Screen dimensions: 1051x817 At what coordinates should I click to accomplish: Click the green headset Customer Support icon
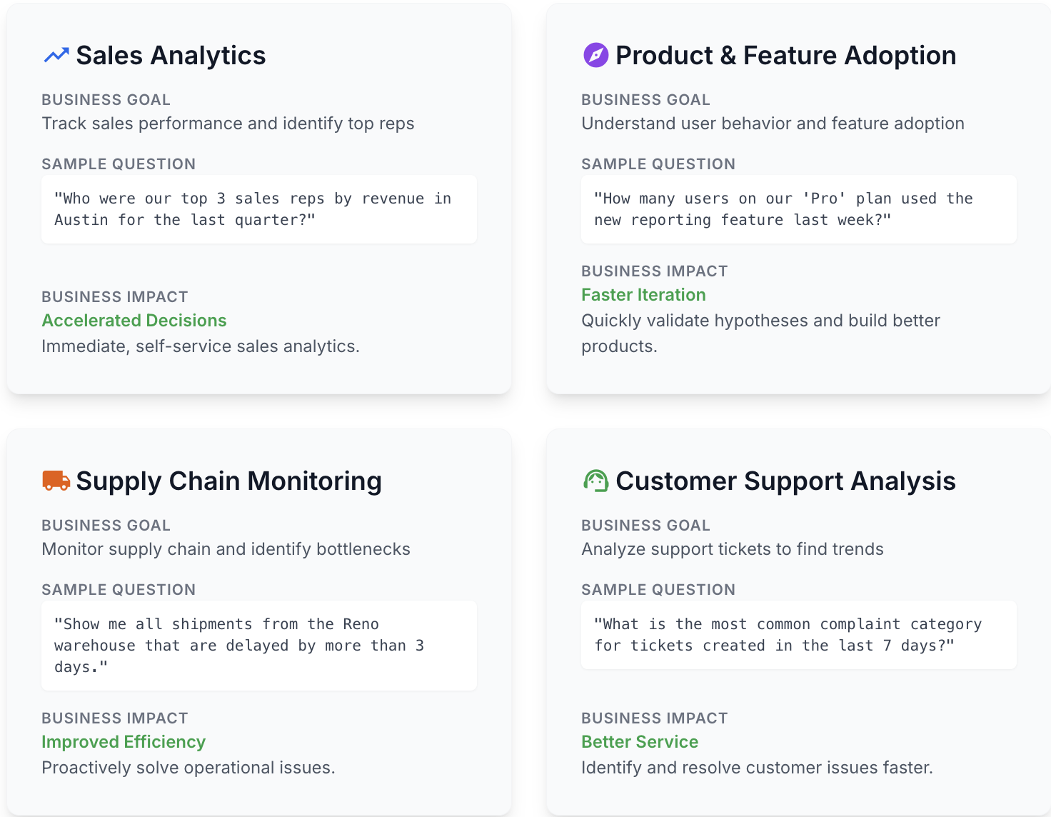595,481
